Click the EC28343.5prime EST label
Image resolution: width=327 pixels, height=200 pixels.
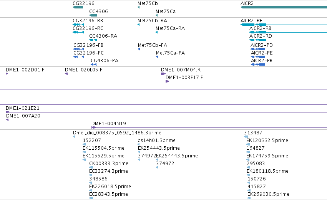pyautogui.click(x=108, y=194)
